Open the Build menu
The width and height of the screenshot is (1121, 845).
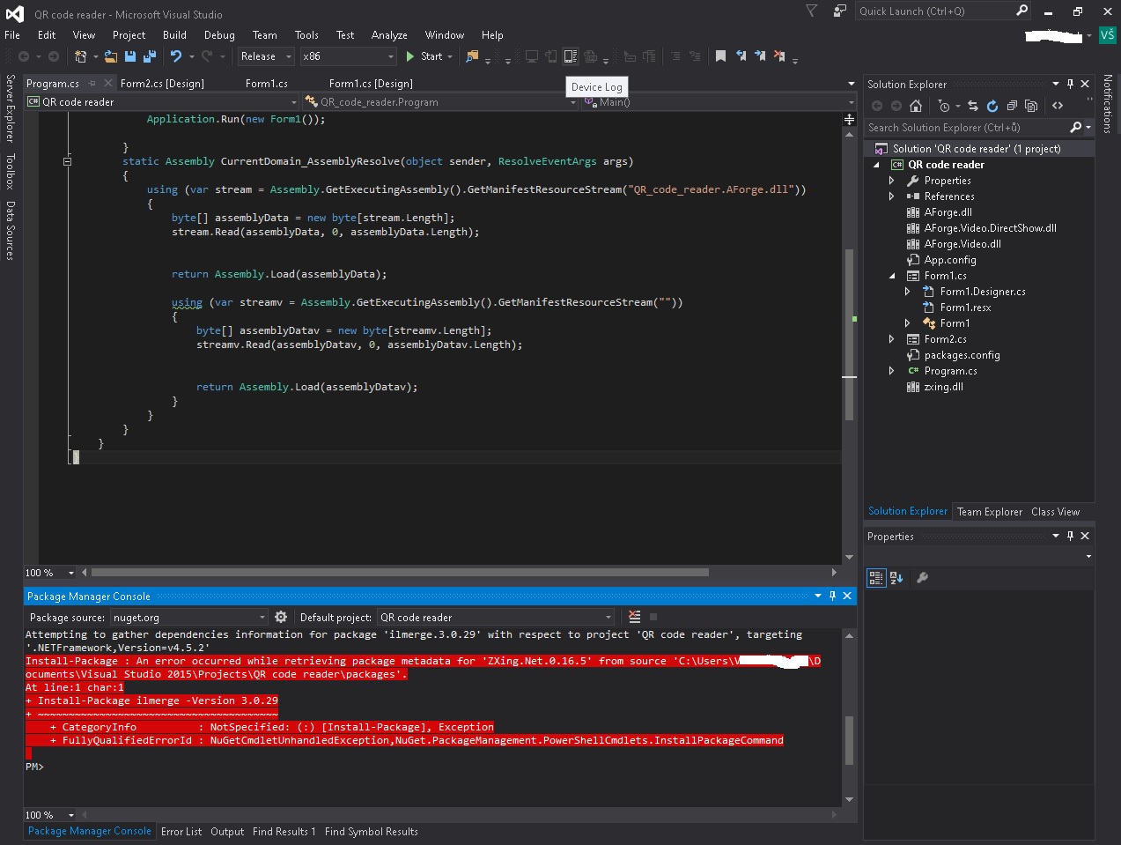tap(174, 35)
